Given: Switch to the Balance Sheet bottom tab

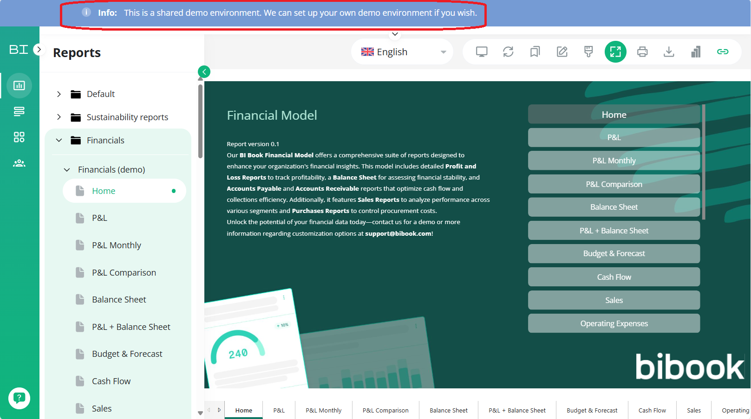Looking at the screenshot, I should (x=449, y=410).
